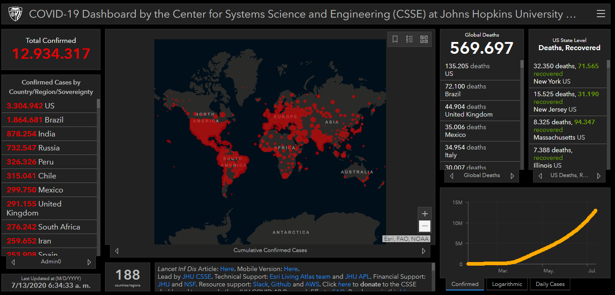Screen dimensions: 615x295
Task: Switch to the Daily Cases chart tab
Action: coord(550,284)
